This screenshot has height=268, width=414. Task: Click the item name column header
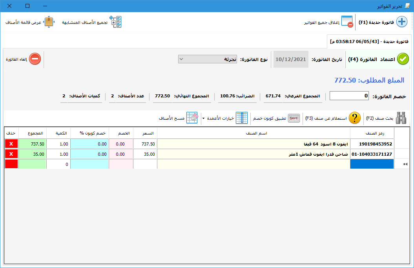(259, 133)
